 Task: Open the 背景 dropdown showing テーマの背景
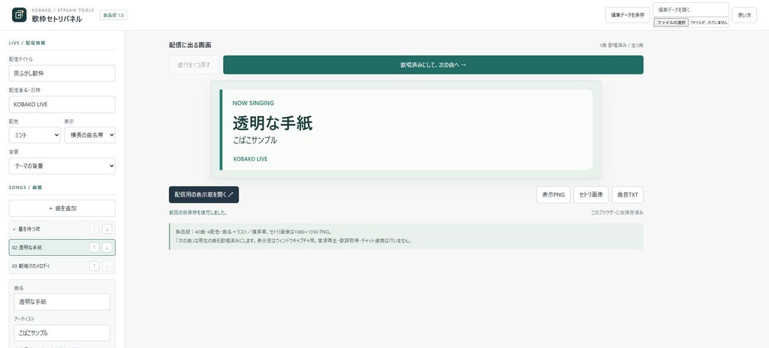62,166
